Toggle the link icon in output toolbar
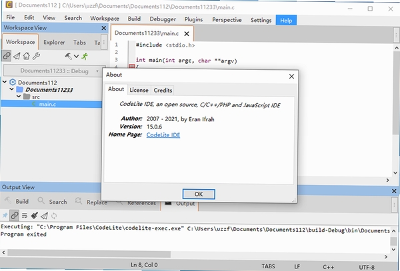Screen dimensions: 400x271 point(14,216)
